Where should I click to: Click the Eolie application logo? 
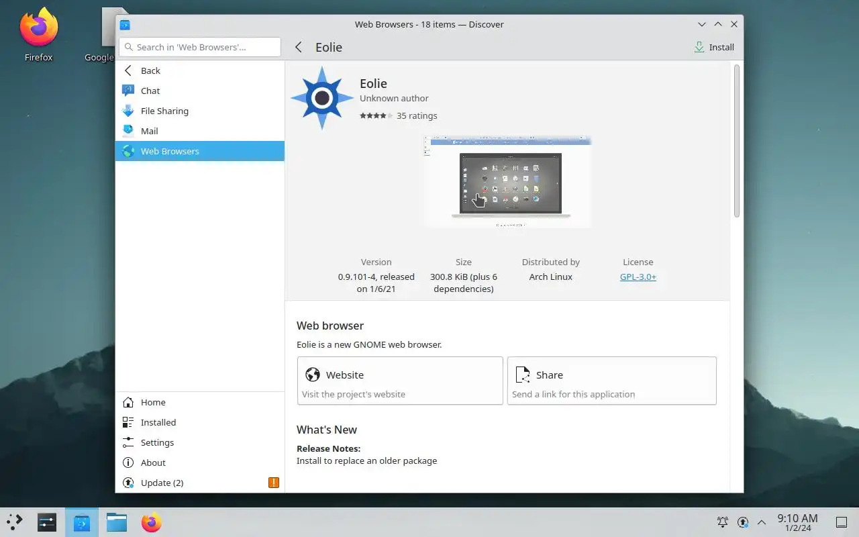(322, 98)
